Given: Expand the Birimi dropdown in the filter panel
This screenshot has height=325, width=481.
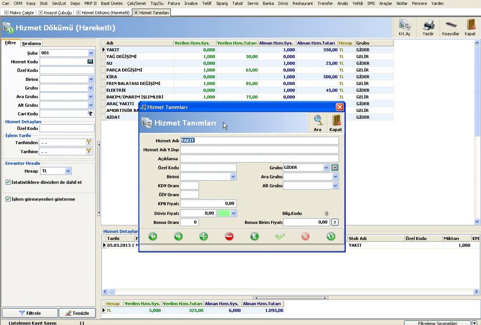Looking at the screenshot, I should (x=91, y=79).
